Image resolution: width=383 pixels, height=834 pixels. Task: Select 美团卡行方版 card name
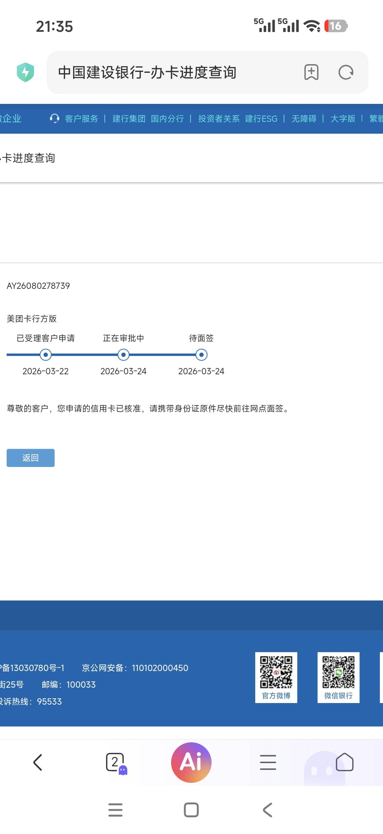32,319
